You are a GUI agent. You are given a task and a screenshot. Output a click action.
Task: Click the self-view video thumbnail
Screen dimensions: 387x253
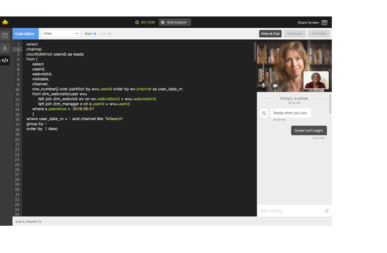click(316, 80)
